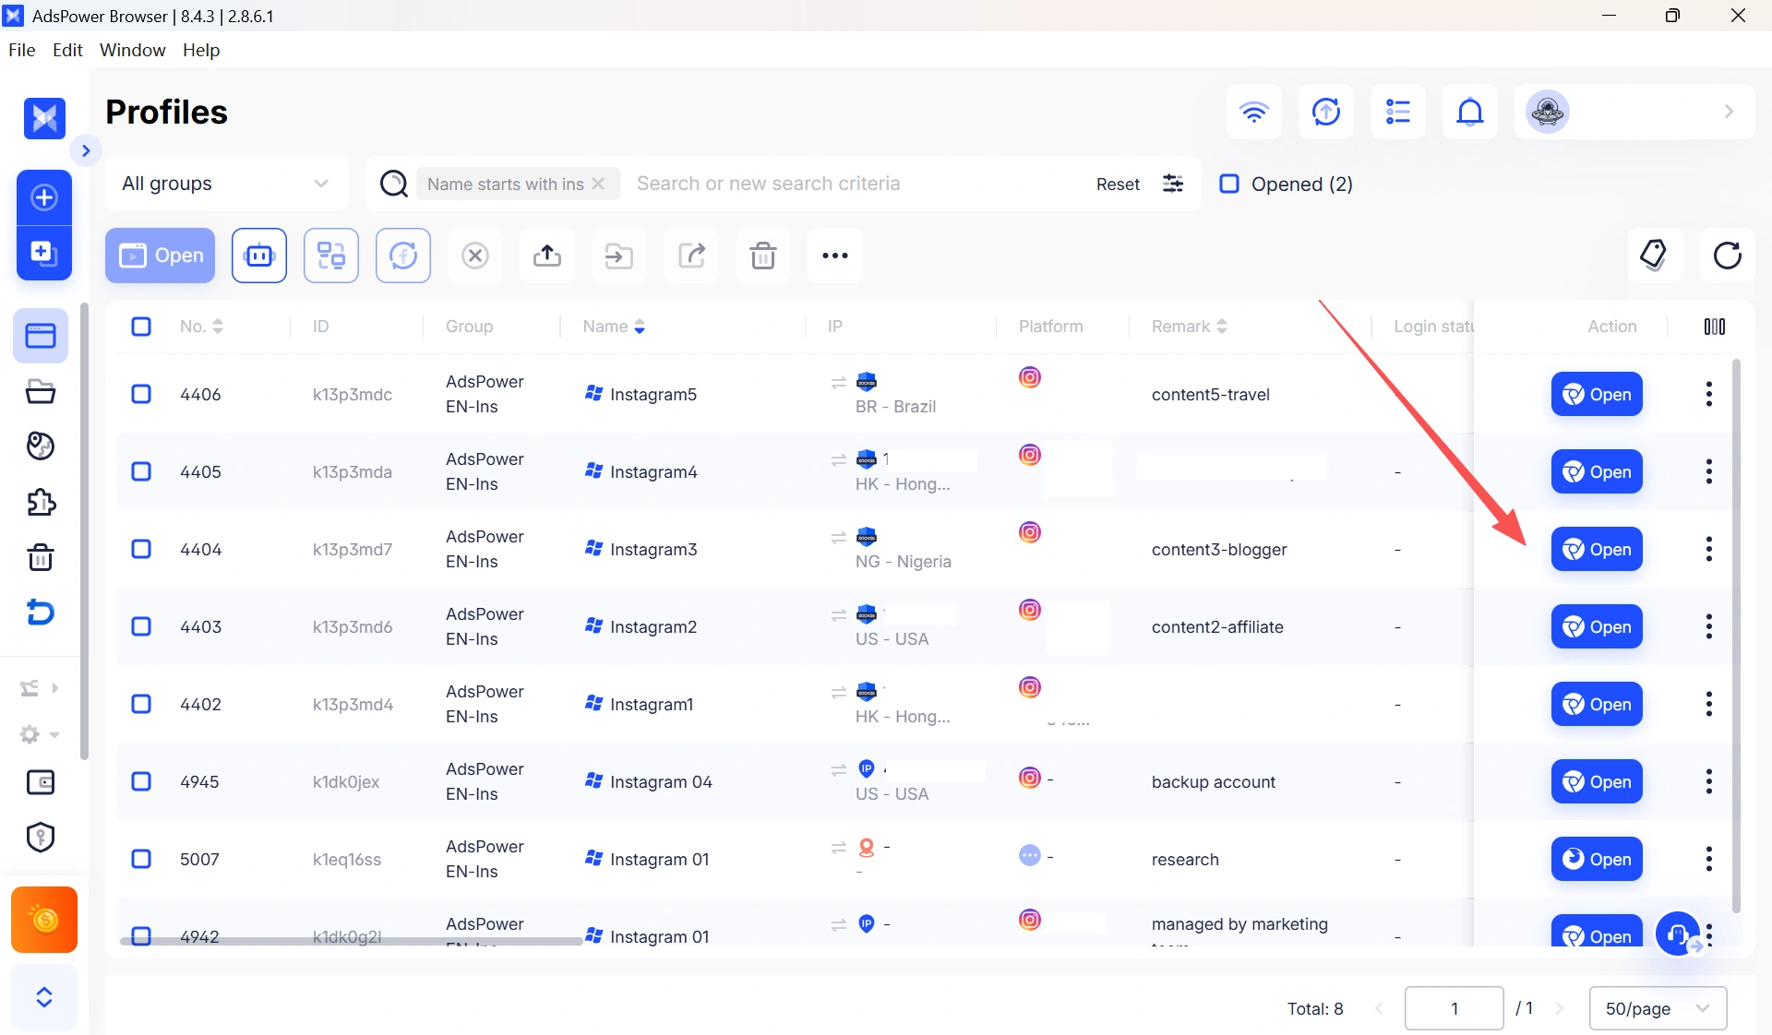Click the refresh list icon

[x=1728, y=256]
